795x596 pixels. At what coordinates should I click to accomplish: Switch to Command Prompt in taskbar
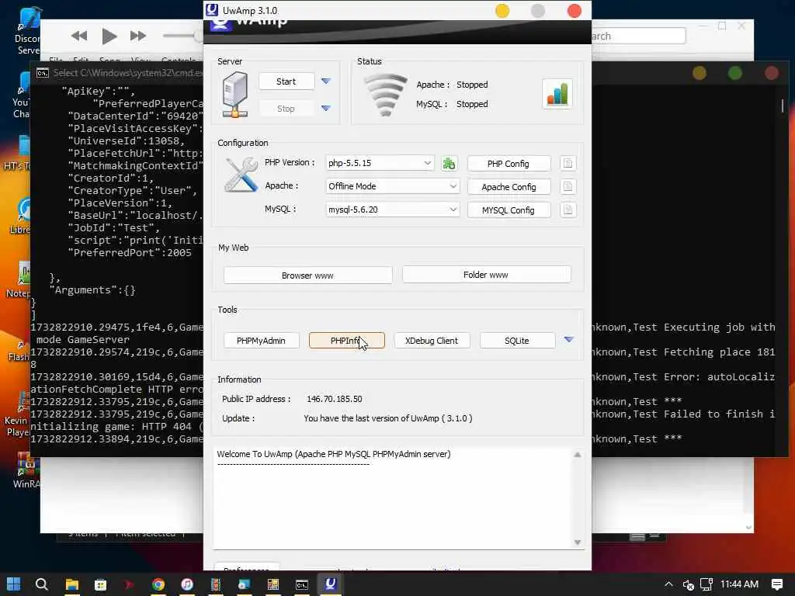[x=302, y=585]
